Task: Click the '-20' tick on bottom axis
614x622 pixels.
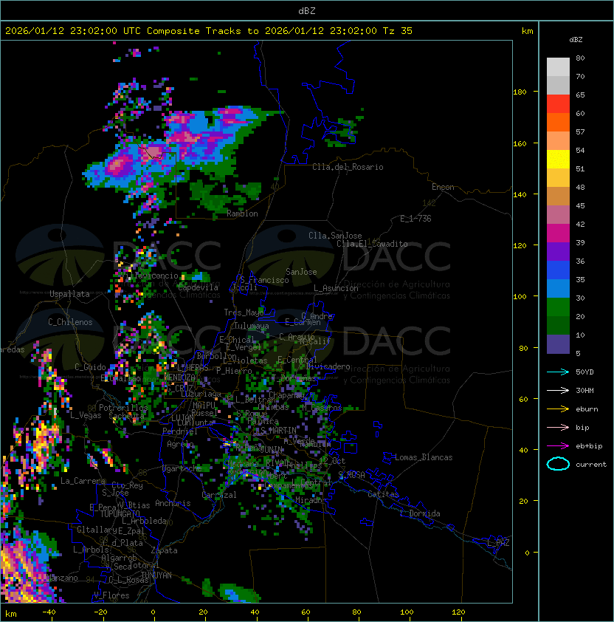Action: coord(100,612)
